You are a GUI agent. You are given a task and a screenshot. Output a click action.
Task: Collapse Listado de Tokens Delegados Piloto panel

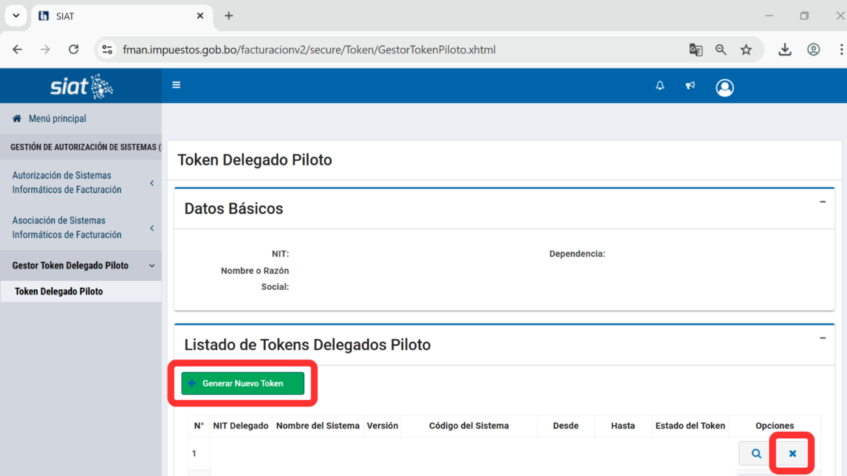(822, 338)
